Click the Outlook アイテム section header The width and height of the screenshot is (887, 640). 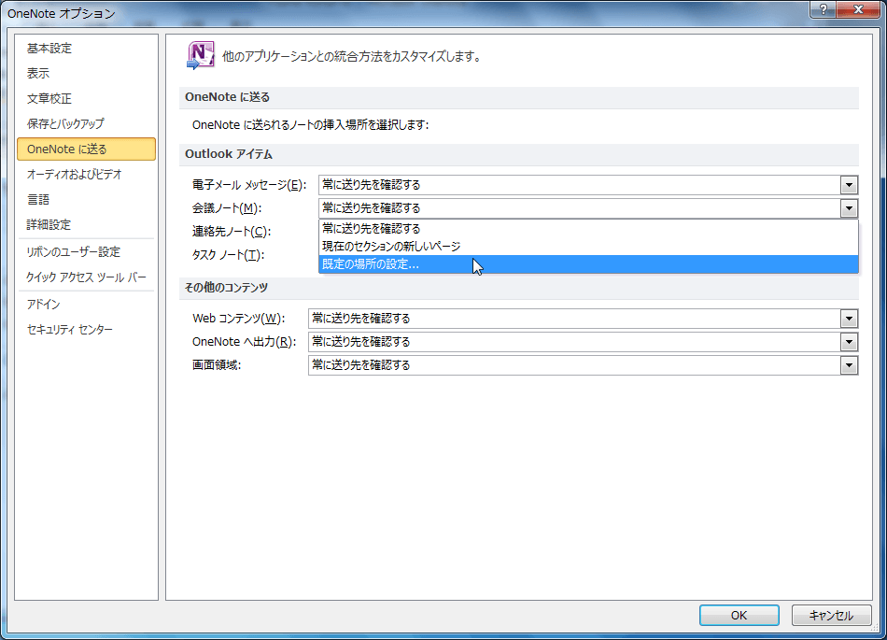click(x=229, y=154)
